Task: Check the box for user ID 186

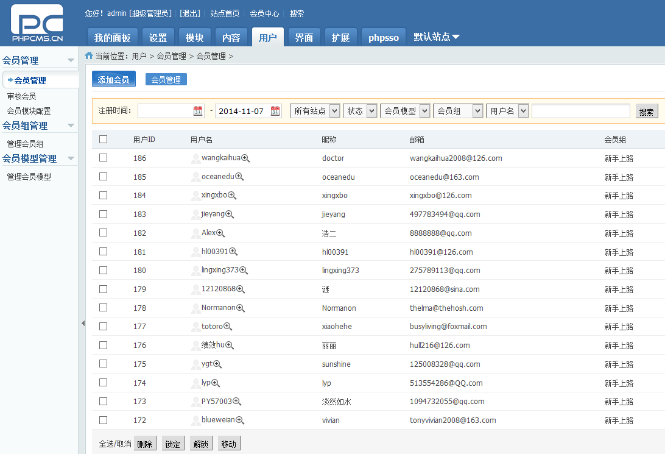Action: coord(103,158)
